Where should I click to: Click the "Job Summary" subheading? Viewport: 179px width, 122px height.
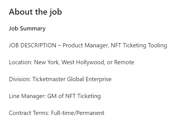point(27,28)
